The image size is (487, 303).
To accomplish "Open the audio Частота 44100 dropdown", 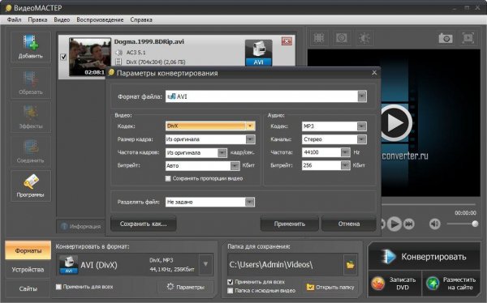I will (x=346, y=152).
